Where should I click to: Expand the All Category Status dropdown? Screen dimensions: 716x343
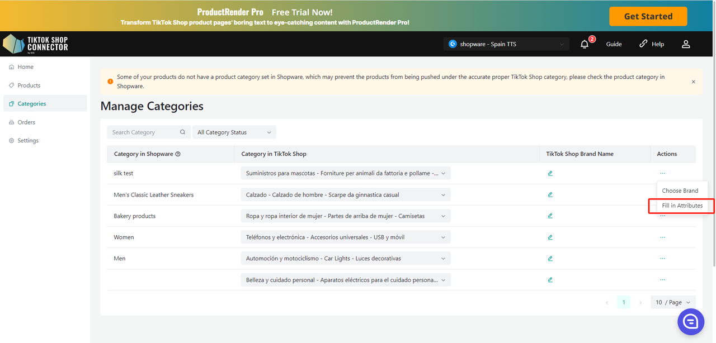point(234,132)
